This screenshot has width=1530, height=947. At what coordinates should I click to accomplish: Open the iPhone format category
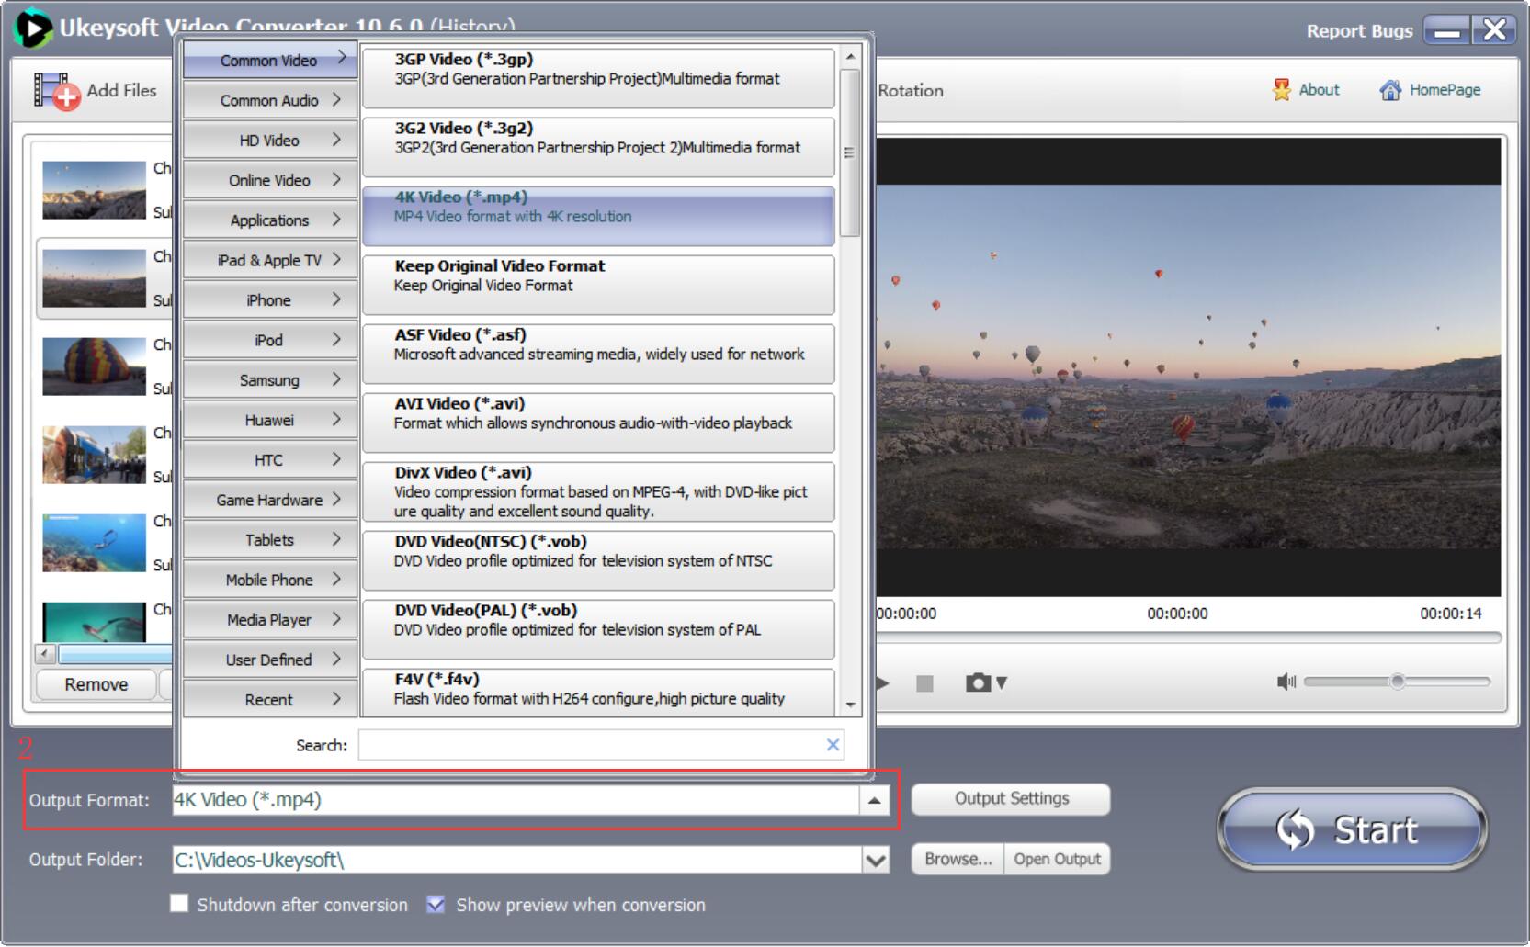pos(267,299)
